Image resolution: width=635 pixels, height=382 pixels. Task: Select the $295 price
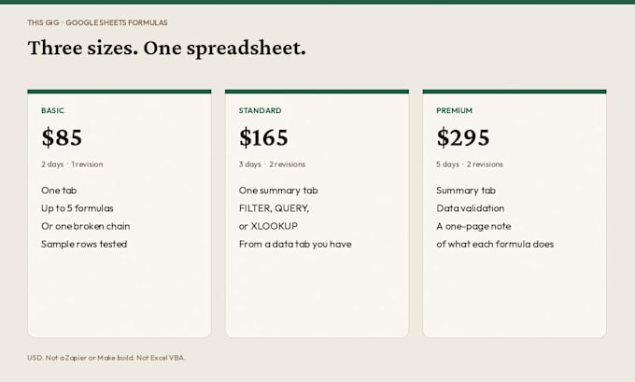point(463,137)
